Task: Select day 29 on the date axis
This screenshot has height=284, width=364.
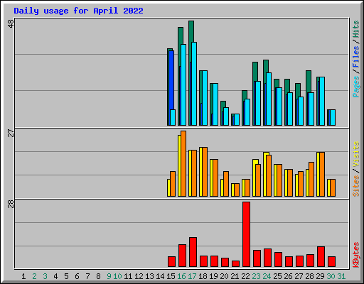Action: pos(320,276)
